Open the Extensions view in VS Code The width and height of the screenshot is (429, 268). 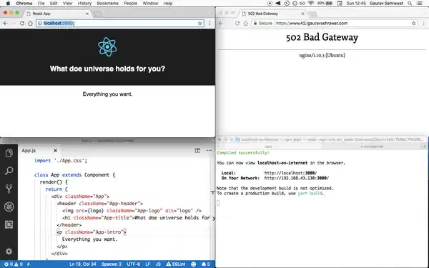9,225
